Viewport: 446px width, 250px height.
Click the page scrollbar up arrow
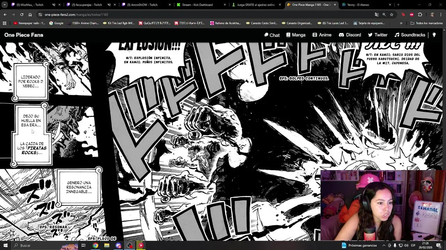click(x=444, y=30)
